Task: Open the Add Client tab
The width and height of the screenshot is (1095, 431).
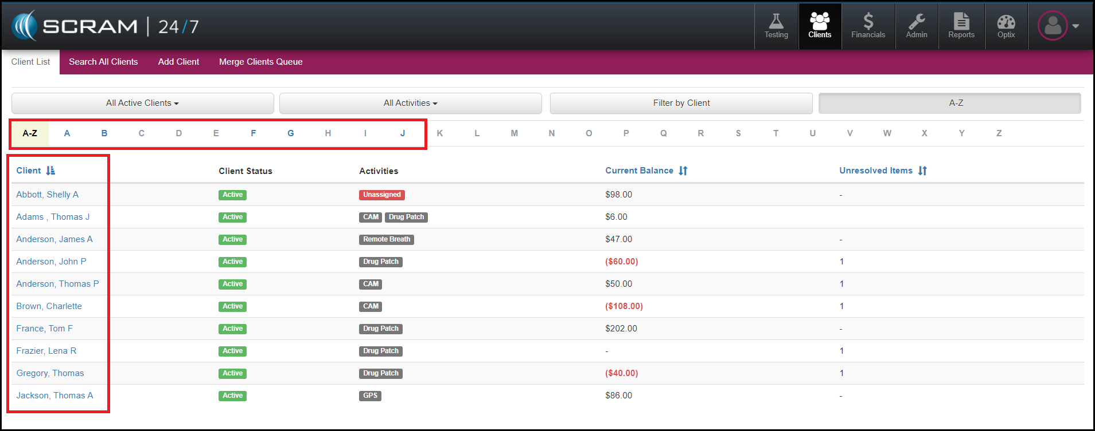Action: pos(178,62)
